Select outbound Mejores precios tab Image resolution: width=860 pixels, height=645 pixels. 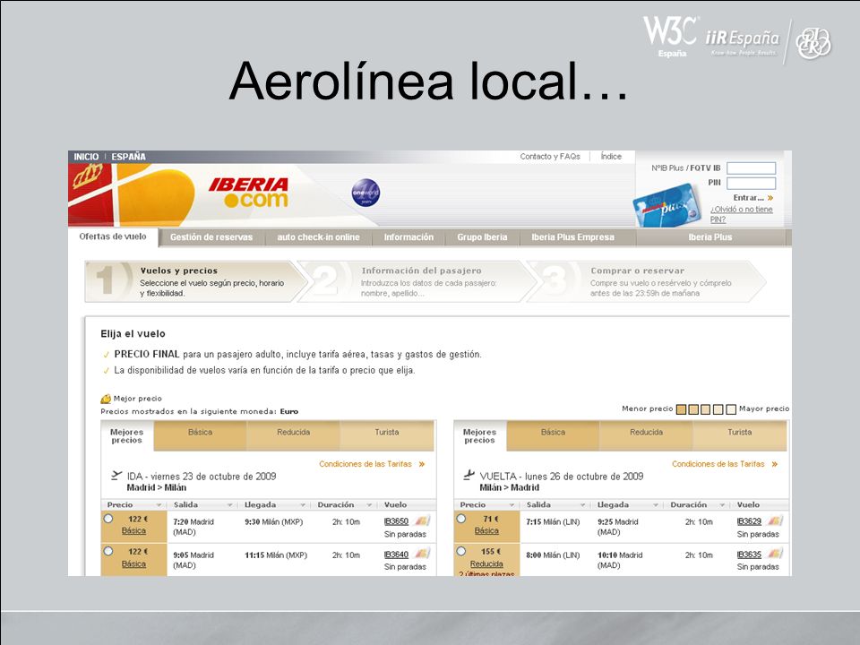[126, 436]
